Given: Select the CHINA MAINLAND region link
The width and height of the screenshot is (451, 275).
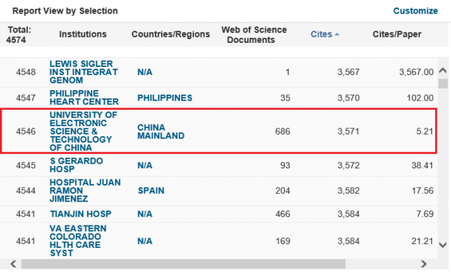Looking at the screenshot, I should [x=161, y=131].
